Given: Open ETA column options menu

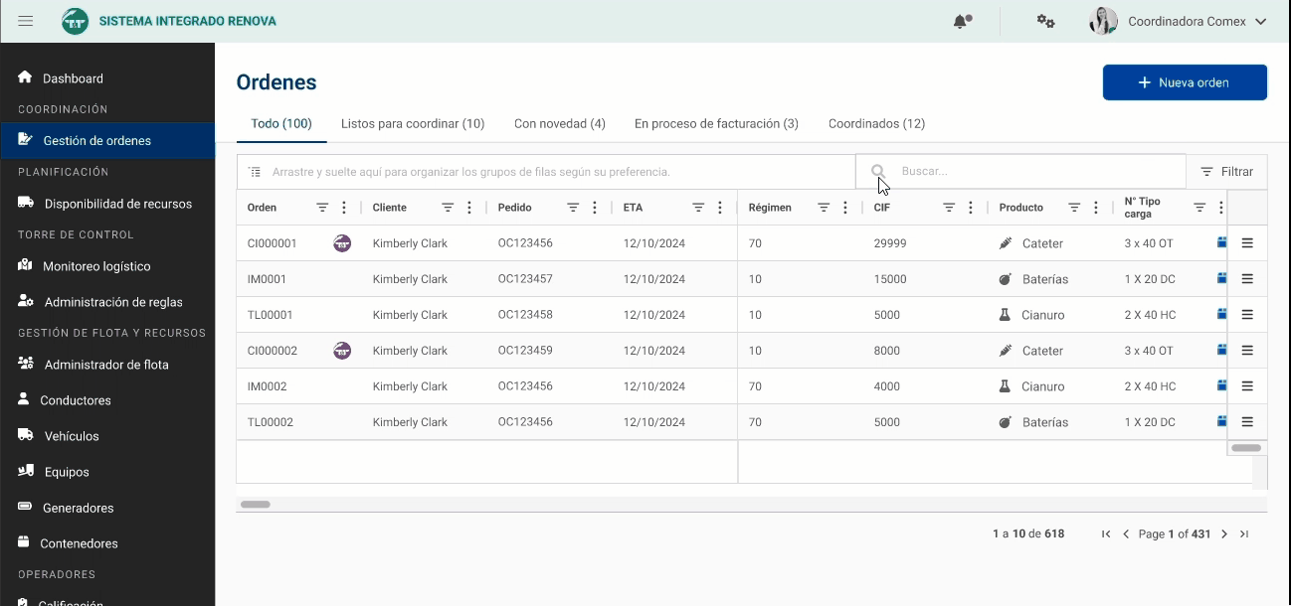Looking at the screenshot, I should pos(720,208).
